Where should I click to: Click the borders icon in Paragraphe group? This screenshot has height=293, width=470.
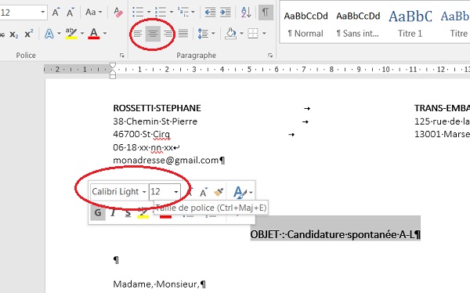click(x=253, y=34)
